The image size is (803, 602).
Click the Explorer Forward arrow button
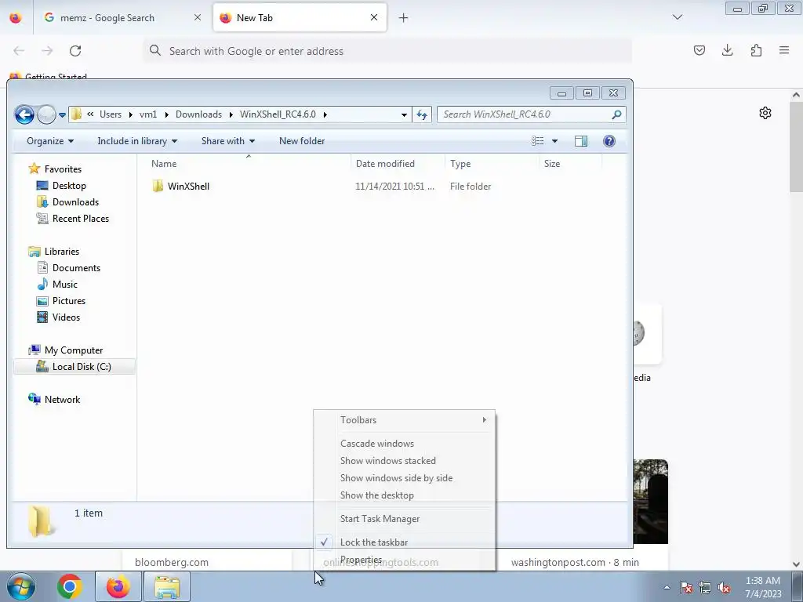coord(46,114)
